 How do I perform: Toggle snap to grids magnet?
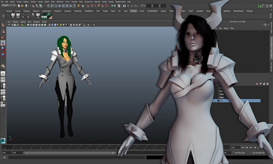[x=88, y=6]
